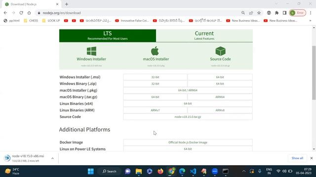Switch to the Current Latest Features tab
This screenshot has height=177, width=316.
click(204, 35)
